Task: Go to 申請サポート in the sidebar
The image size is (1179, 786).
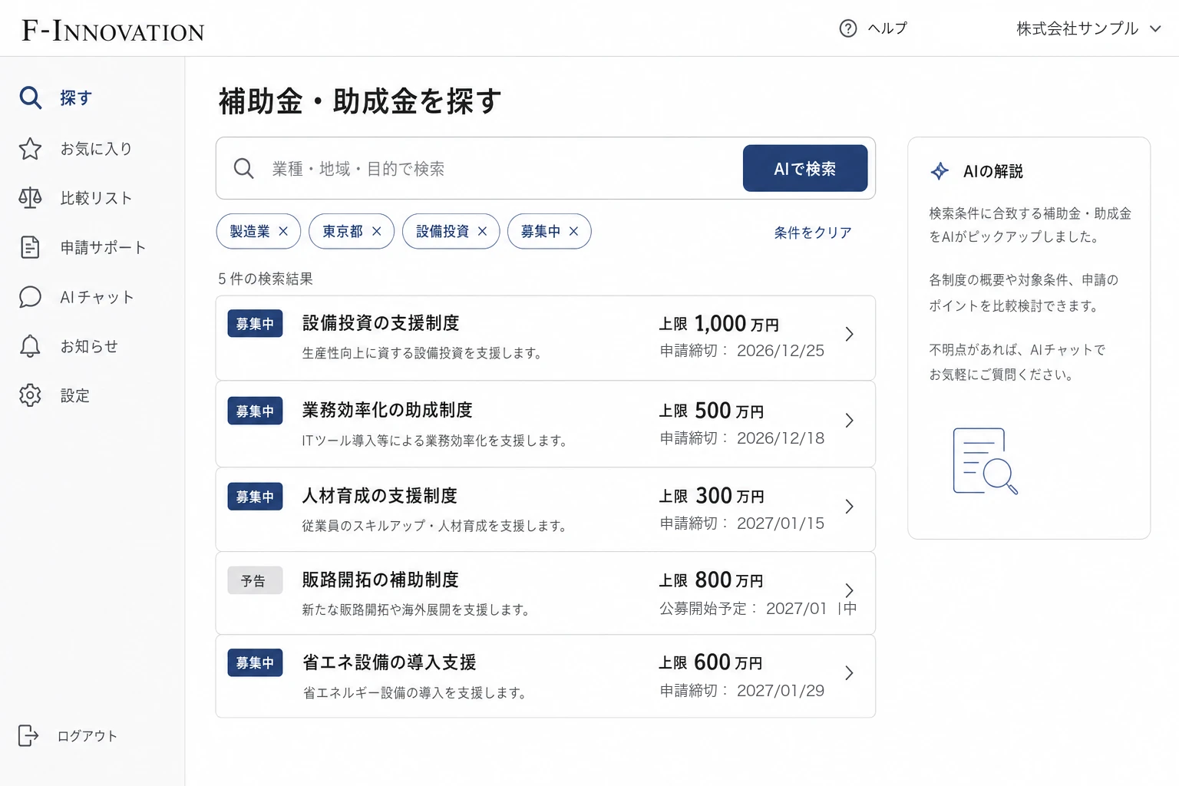Action: point(103,247)
